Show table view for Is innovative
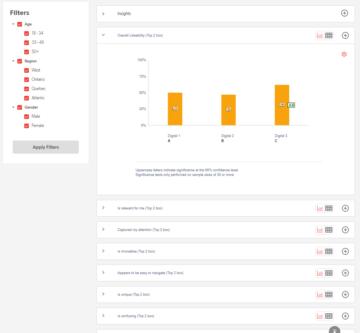 click(329, 251)
